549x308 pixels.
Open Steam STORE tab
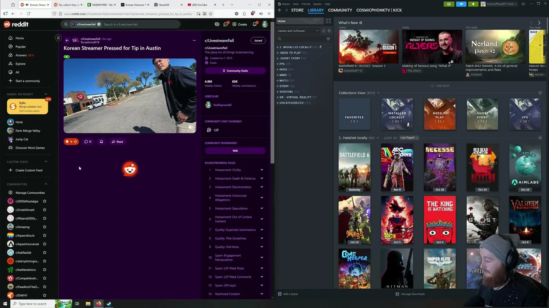297,10
